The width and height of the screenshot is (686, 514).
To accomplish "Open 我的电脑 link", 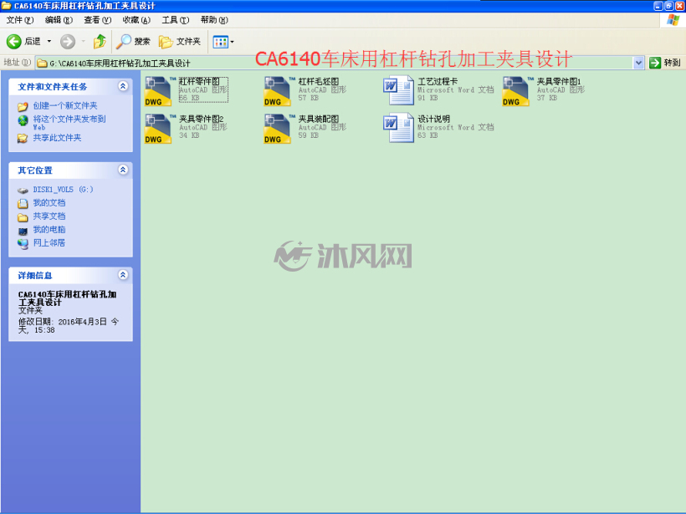I will (49, 230).
